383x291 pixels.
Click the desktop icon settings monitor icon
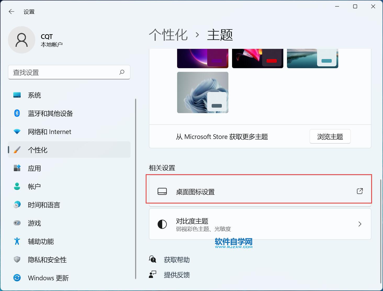pos(162,191)
